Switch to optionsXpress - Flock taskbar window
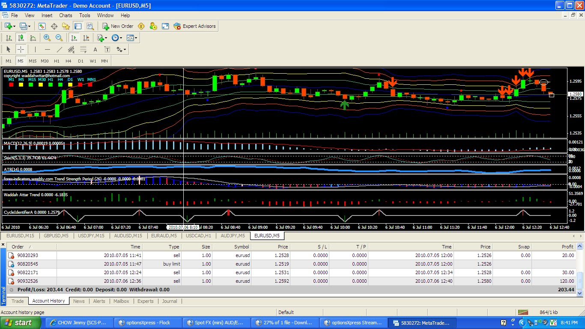This screenshot has height=329, width=585. coord(148,323)
